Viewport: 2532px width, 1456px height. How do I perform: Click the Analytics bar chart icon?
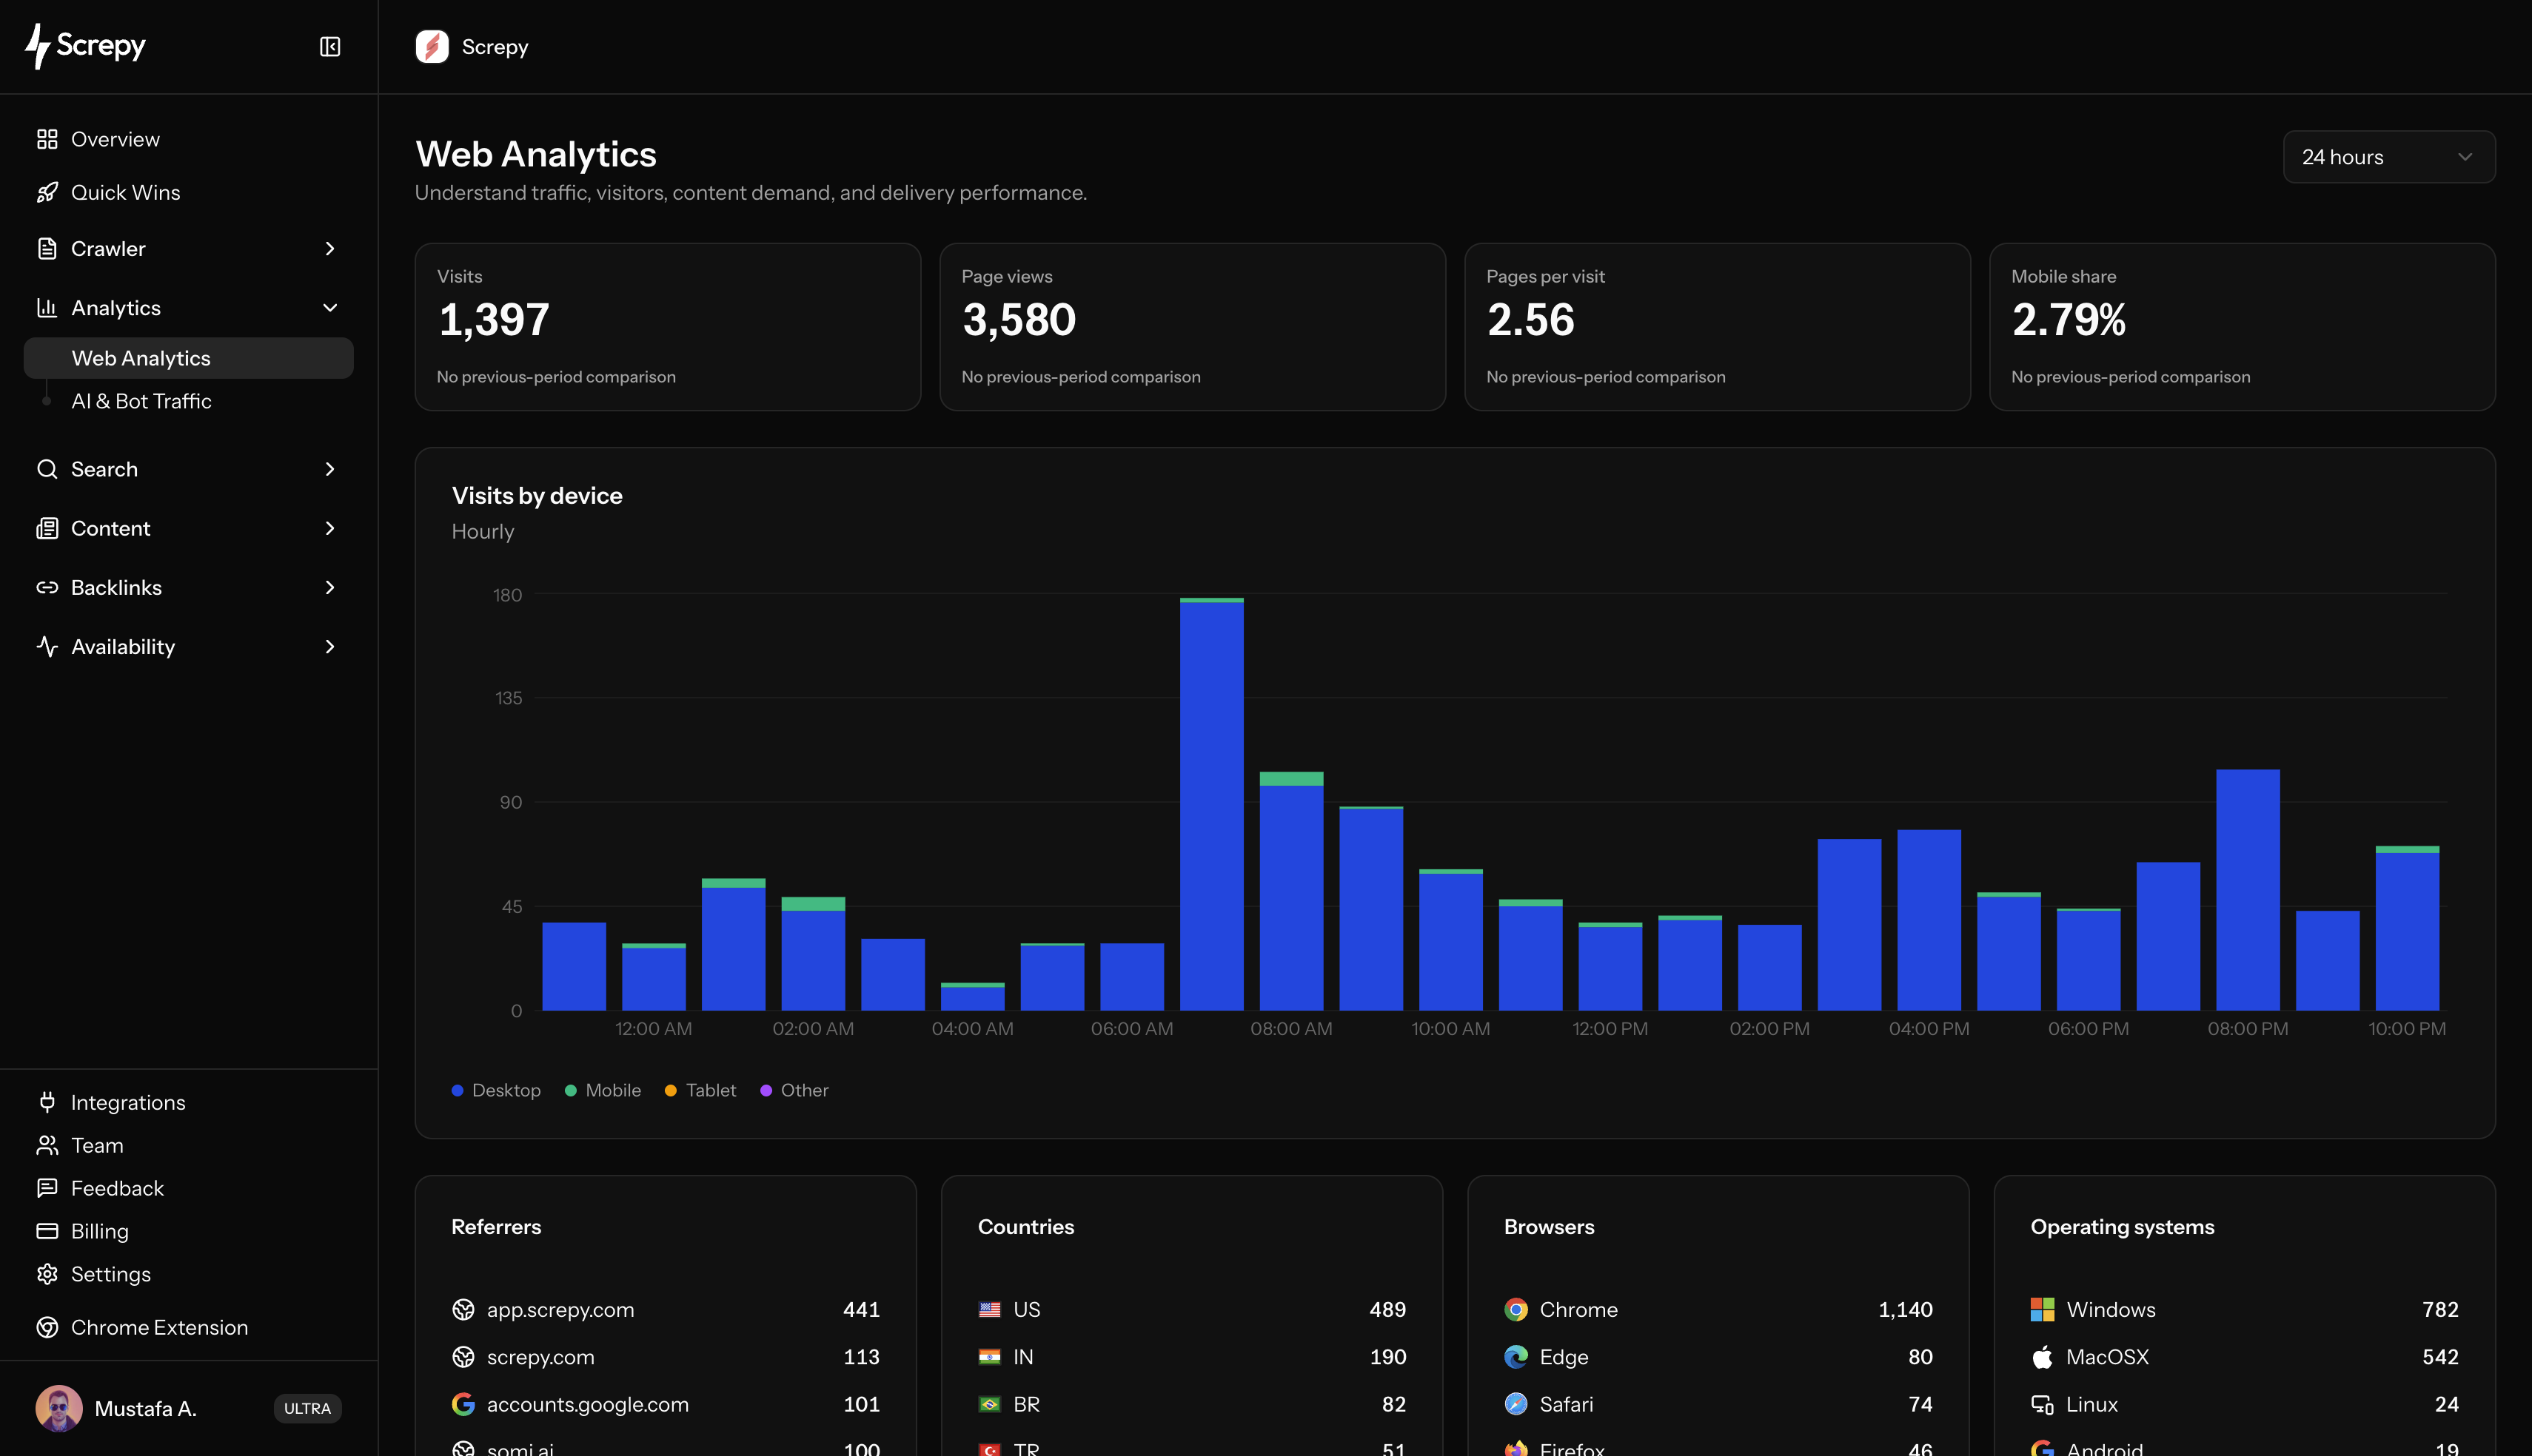point(47,308)
